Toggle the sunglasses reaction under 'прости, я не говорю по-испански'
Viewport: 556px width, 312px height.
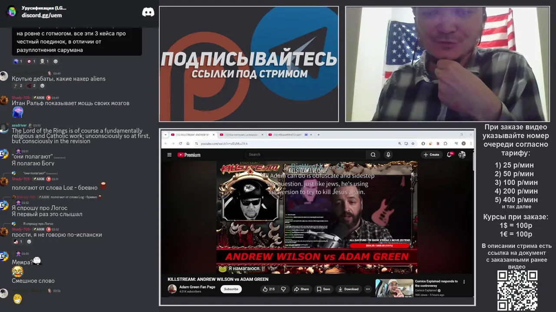pos(17,242)
